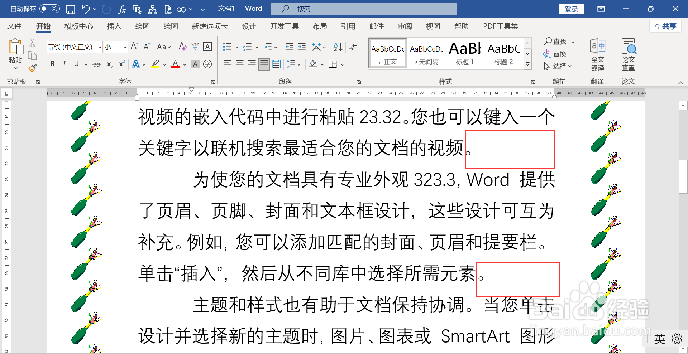Click the Share button

665,26
